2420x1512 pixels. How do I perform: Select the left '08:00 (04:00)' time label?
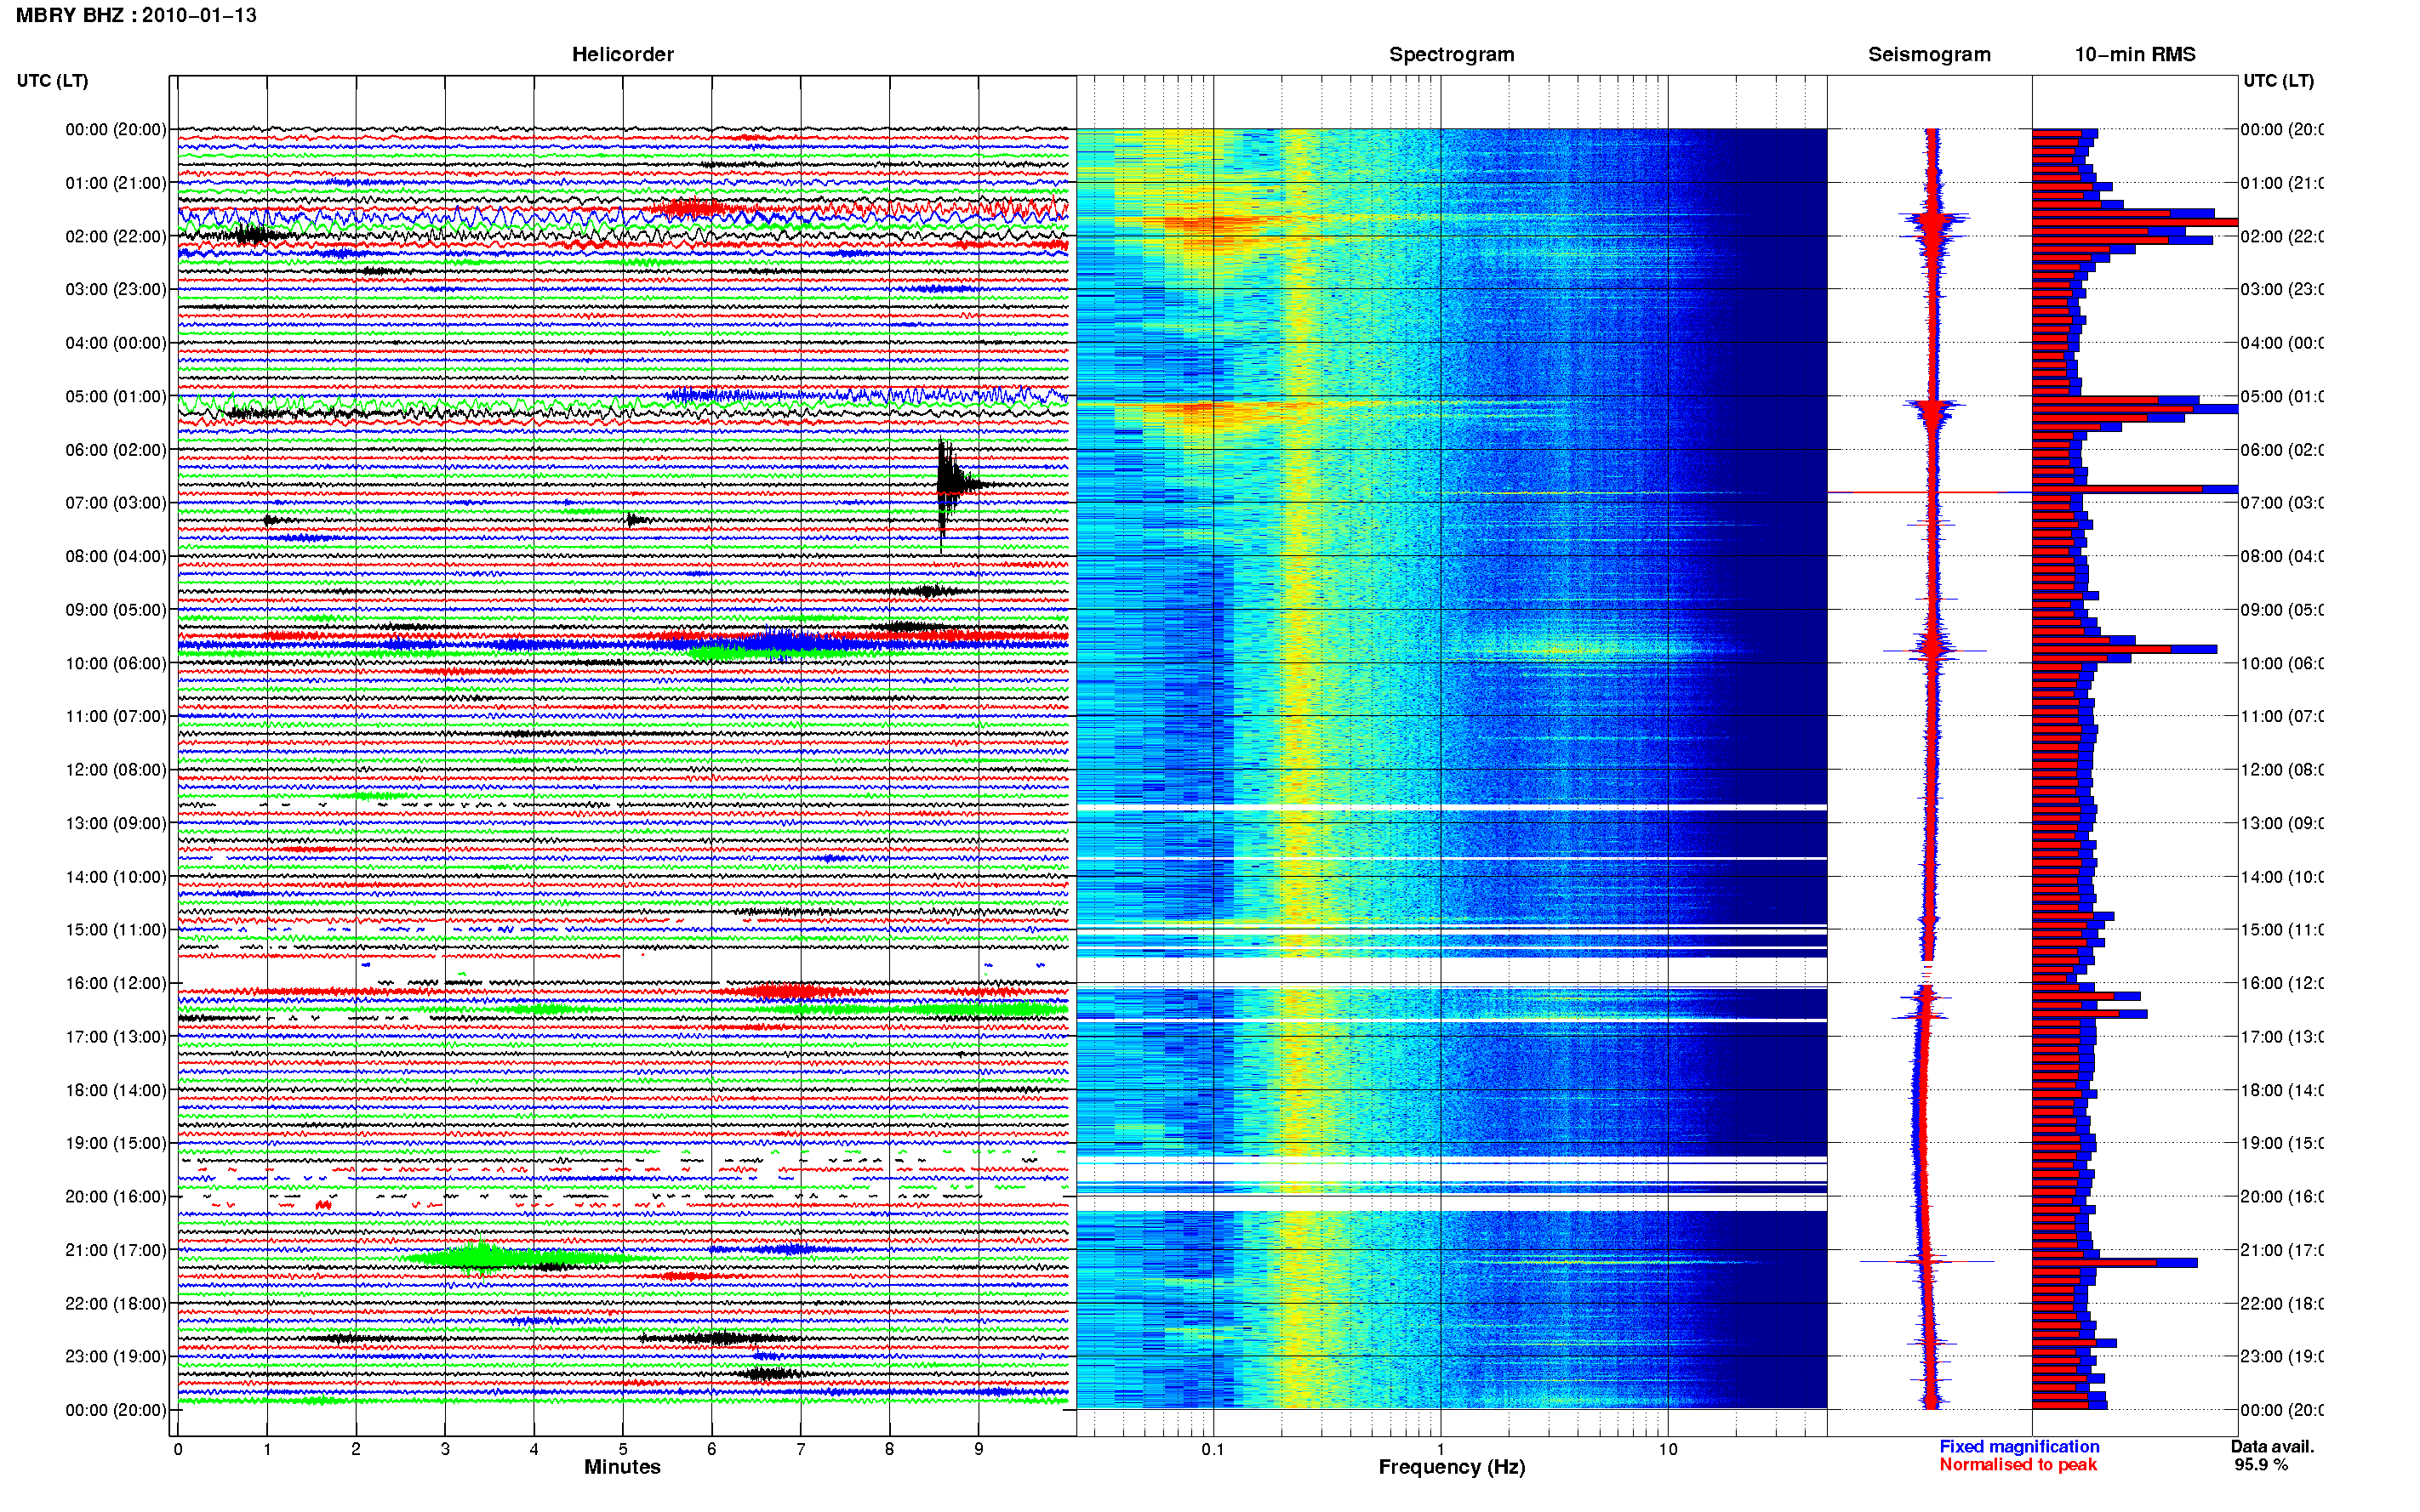coord(115,556)
